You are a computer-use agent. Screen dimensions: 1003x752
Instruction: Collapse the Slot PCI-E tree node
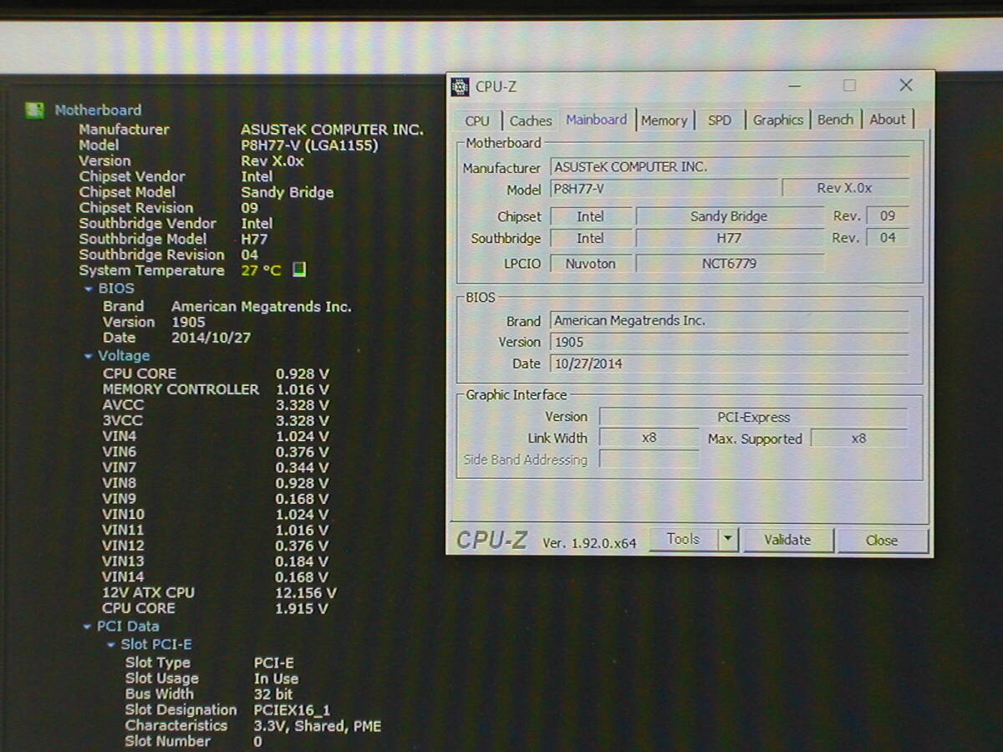(111, 645)
